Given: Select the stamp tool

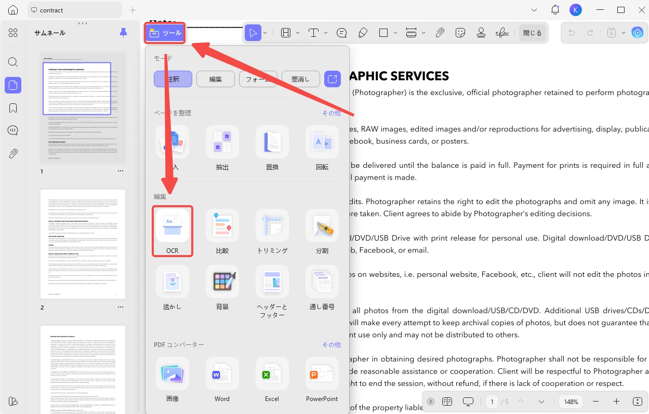Looking at the screenshot, I should 481,33.
